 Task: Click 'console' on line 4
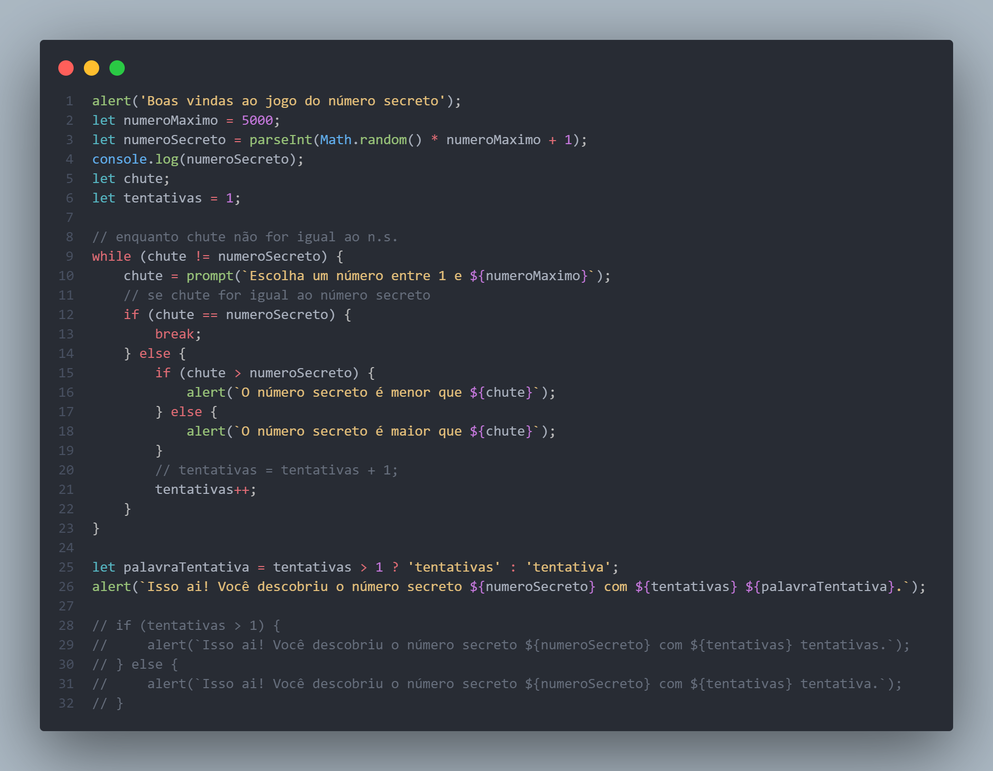tap(120, 159)
